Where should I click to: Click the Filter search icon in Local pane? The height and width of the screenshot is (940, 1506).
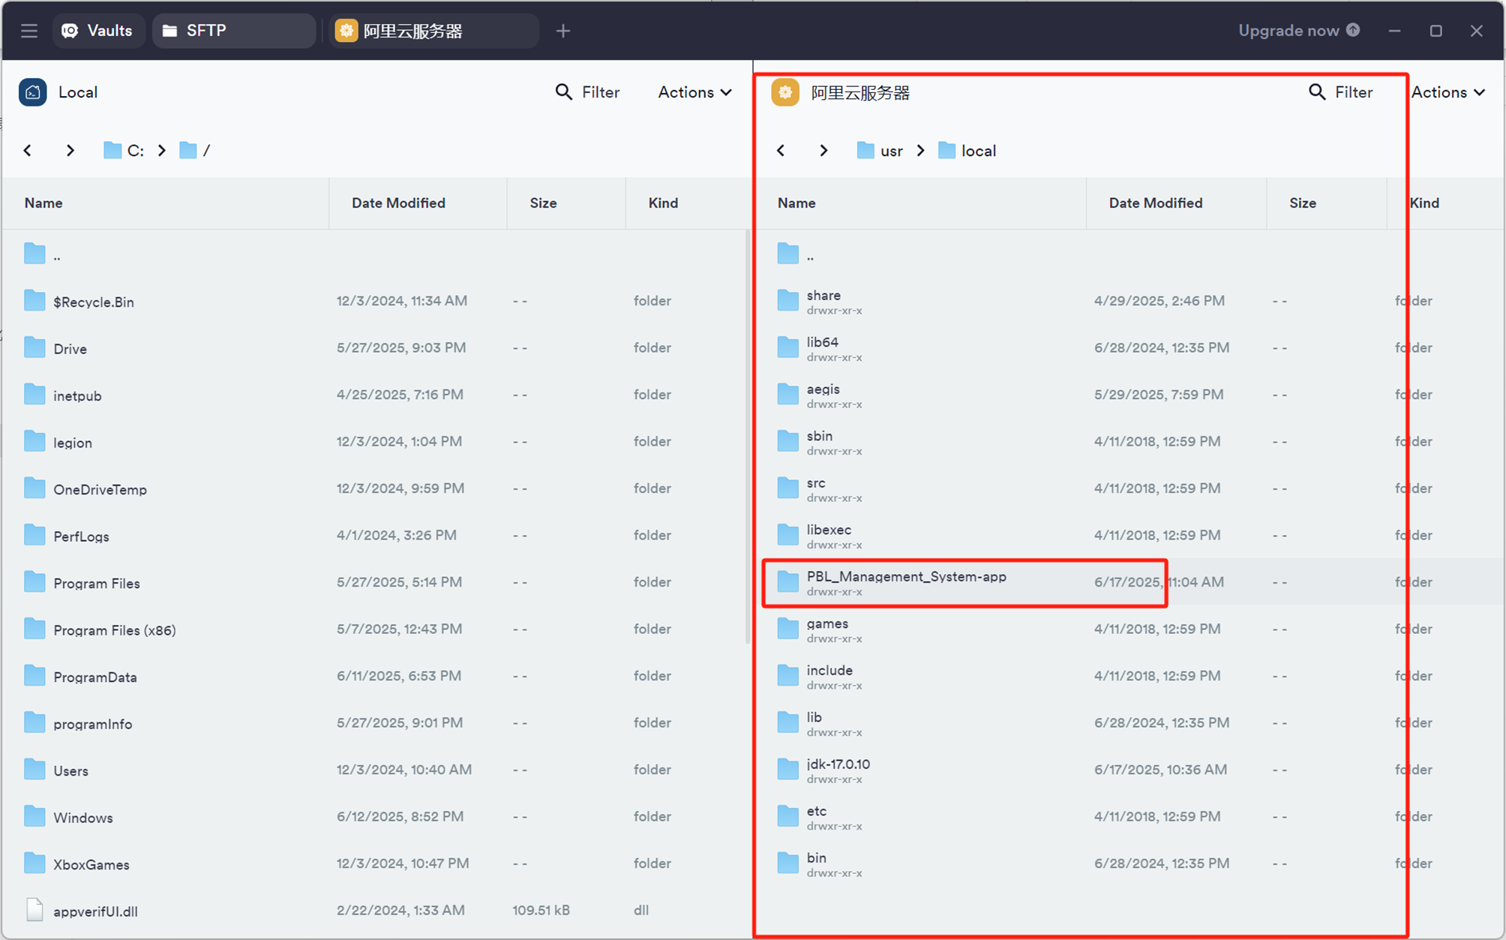click(563, 92)
